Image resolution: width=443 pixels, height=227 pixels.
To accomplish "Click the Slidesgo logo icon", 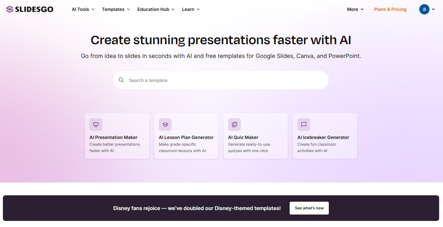I will pyautogui.click(x=10, y=9).
